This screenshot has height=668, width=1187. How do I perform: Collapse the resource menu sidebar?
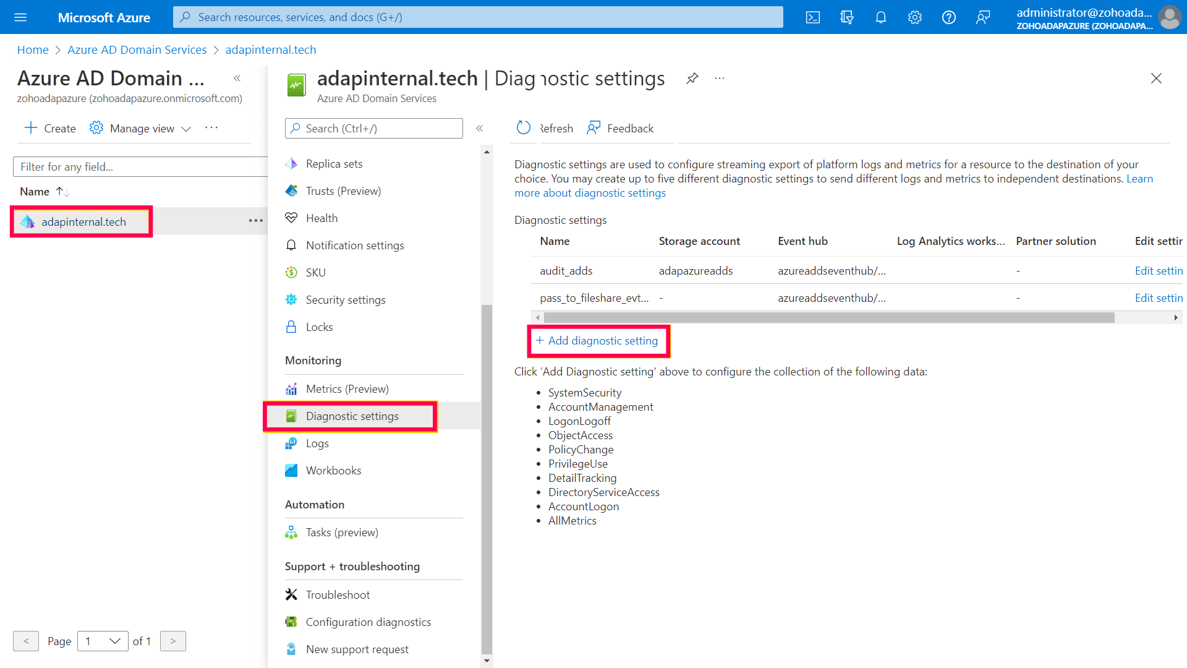[480, 128]
